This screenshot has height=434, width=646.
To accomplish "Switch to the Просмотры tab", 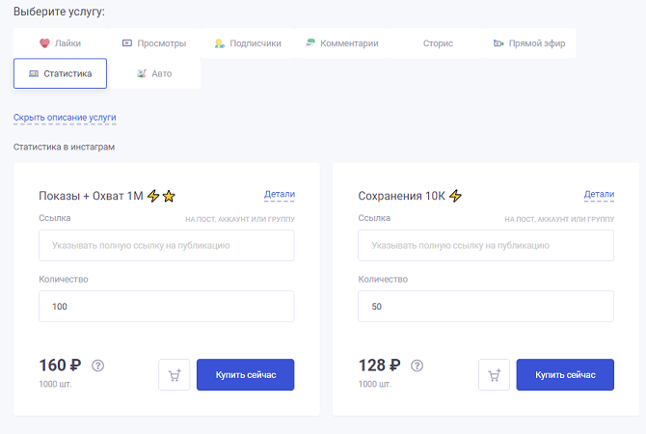I will [x=154, y=43].
